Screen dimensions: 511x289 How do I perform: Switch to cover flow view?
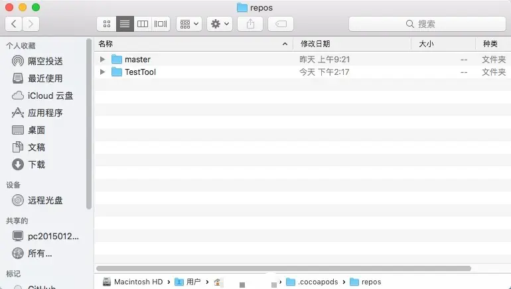point(161,24)
